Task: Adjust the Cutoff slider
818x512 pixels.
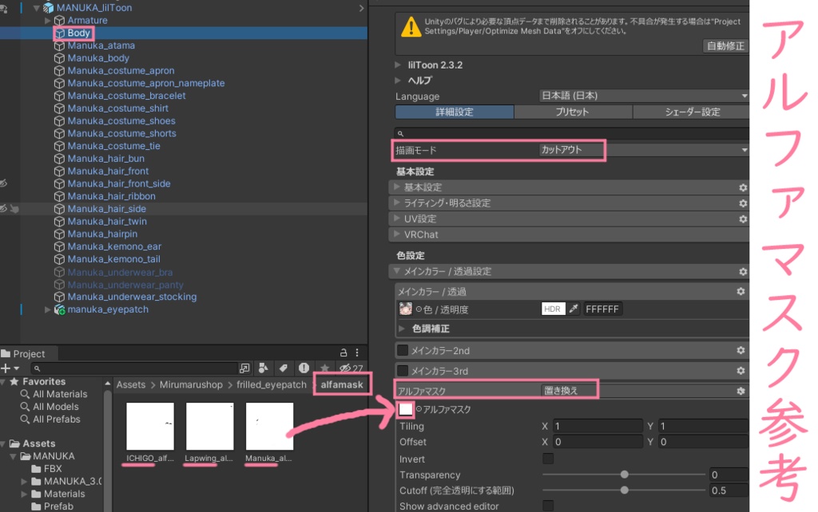Action: 624,490
